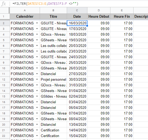148x140 pixels.
Task: Click into the FILTER formula bar text
Action: 45,4
